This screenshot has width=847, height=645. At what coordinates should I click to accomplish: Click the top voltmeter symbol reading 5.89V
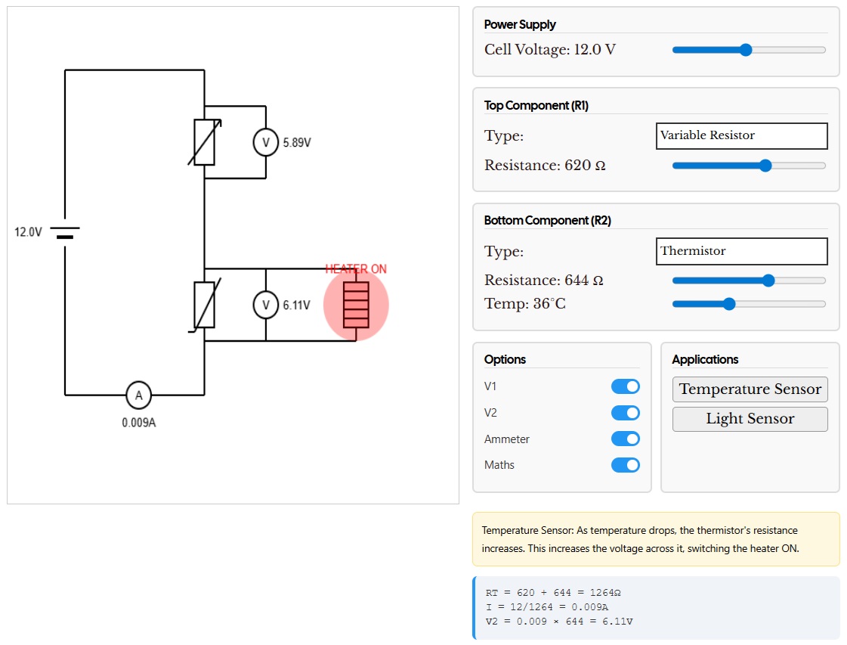click(x=266, y=143)
